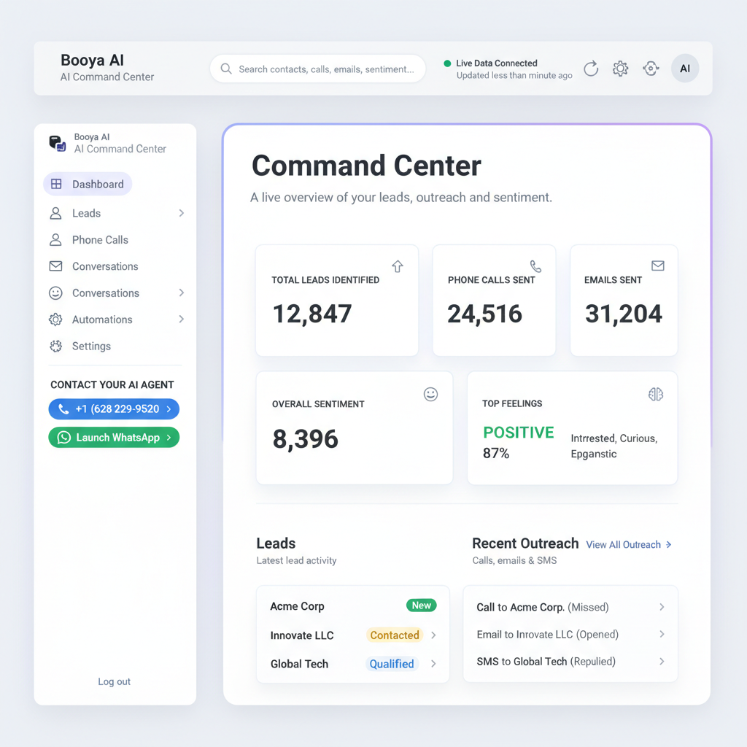Image resolution: width=747 pixels, height=747 pixels.
Task: Click the smiley icon beside Conversations
Action: point(55,293)
